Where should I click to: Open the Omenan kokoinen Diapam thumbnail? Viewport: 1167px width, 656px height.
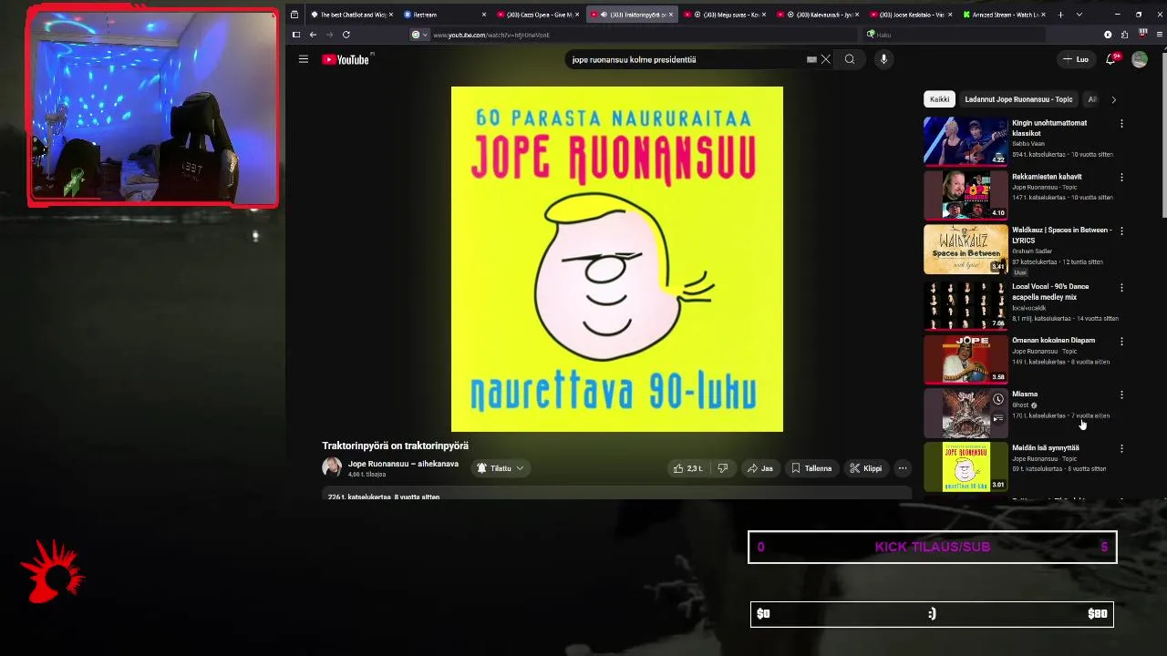(966, 358)
